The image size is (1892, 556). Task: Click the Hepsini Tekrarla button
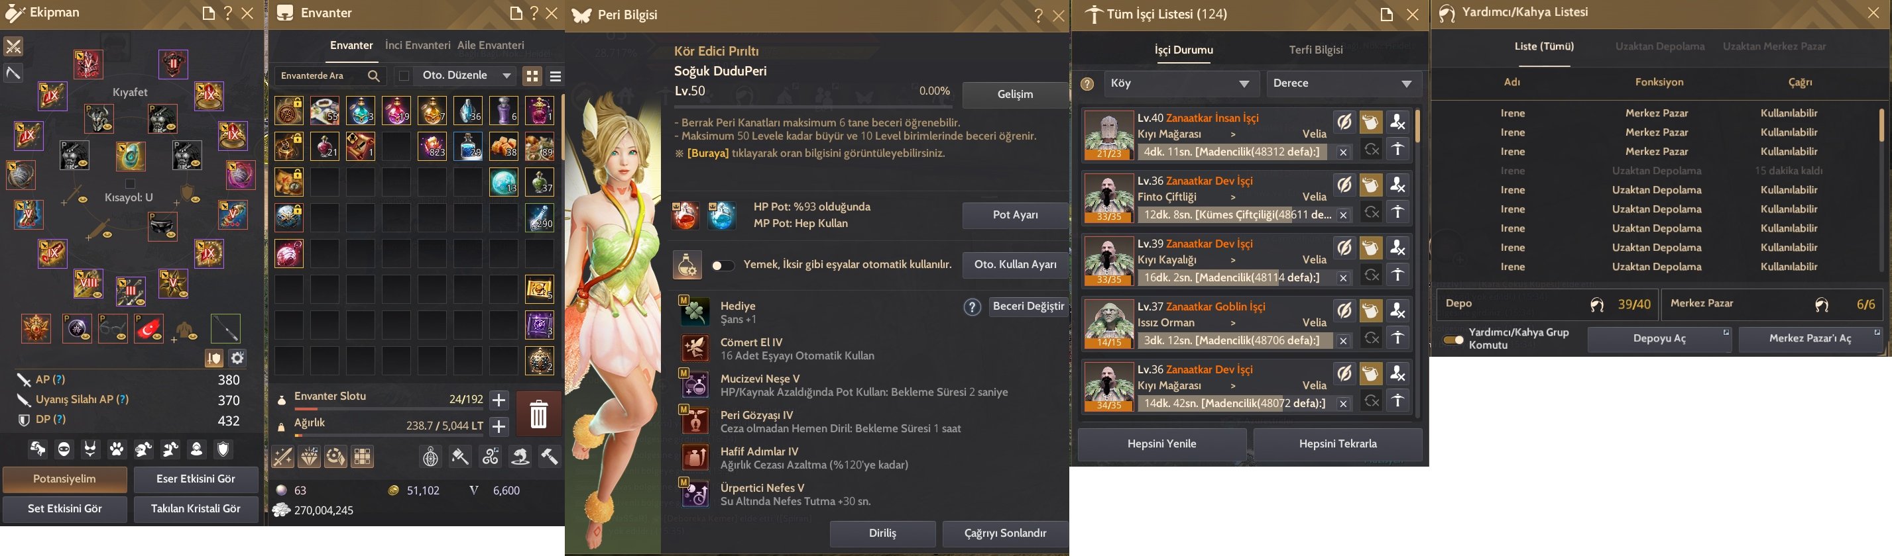[x=1338, y=443]
